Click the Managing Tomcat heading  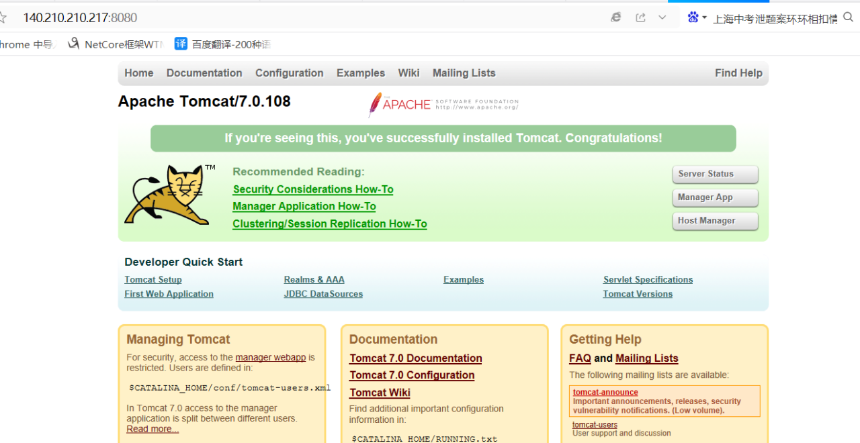tap(178, 340)
